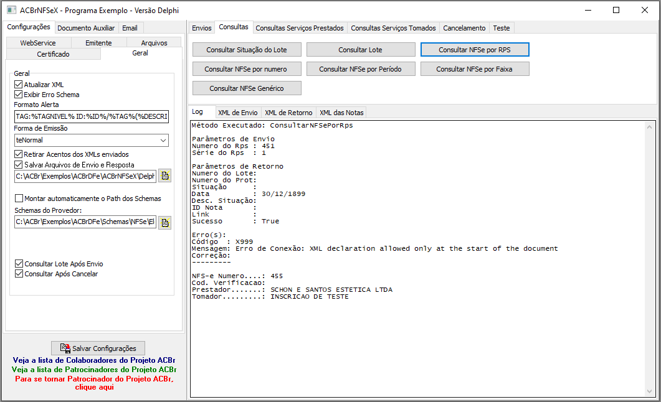Open Patrocinadores do Projeto ACBr list link
The image size is (661, 402).
[x=94, y=370]
